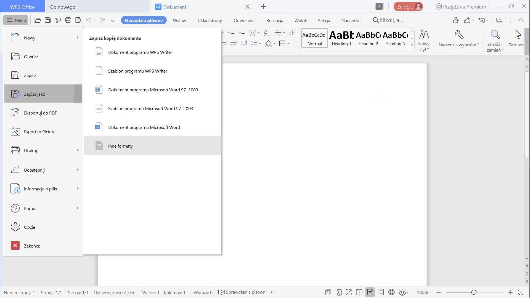Open the 100% zoom level dropdown

(425, 292)
